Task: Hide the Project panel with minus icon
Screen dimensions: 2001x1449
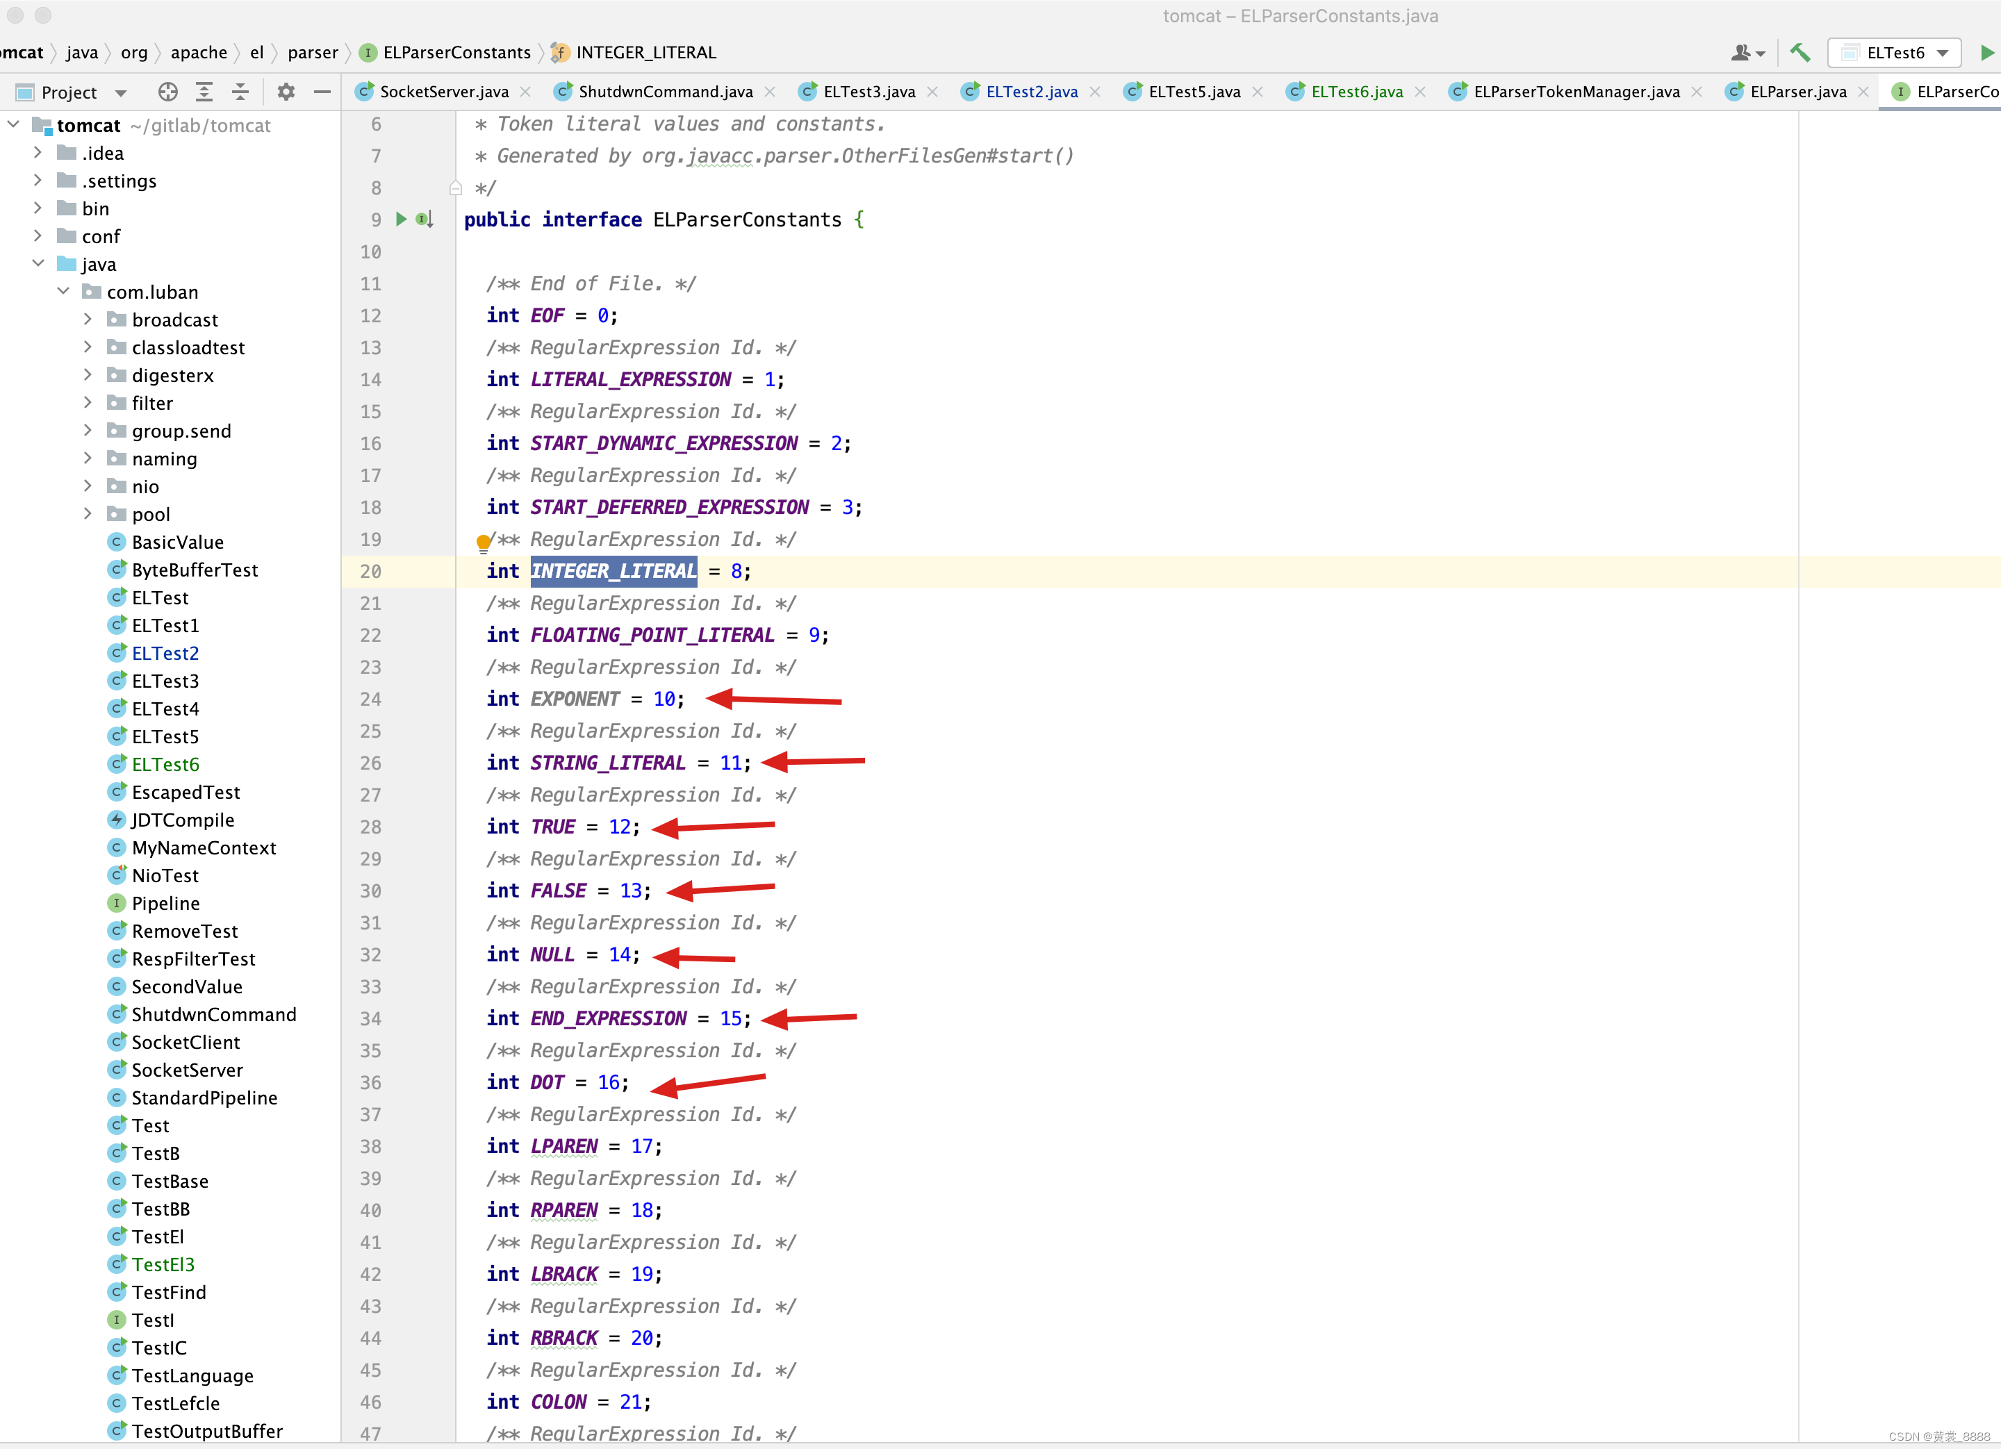Action: pyautogui.click(x=322, y=92)
